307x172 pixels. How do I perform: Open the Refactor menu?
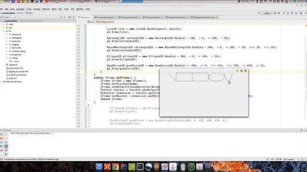46,9
